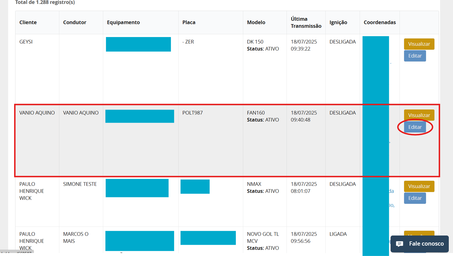Select the POLT987 plate cell
The width and height of the screenshot is (453, 256).
193,113
